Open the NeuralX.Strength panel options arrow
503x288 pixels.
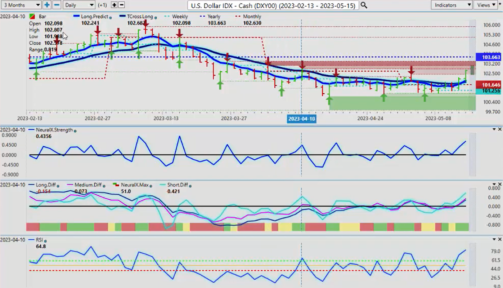(494, 129)
